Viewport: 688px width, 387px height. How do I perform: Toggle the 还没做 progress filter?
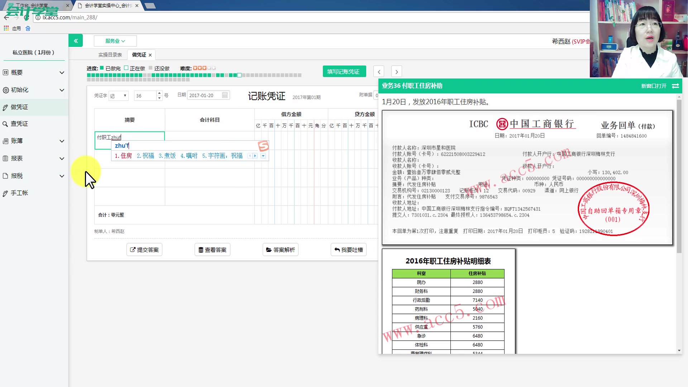[x=150, y=67]
